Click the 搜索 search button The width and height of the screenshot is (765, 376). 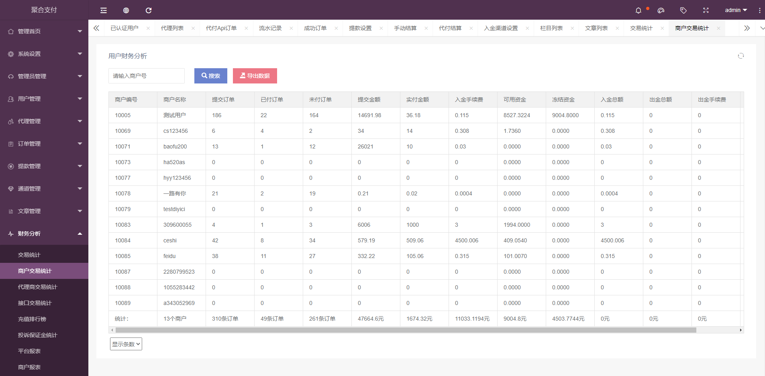click(211, 76)
